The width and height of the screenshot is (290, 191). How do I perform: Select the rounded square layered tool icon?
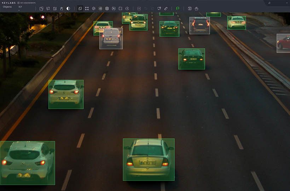[x=100, y=8]
